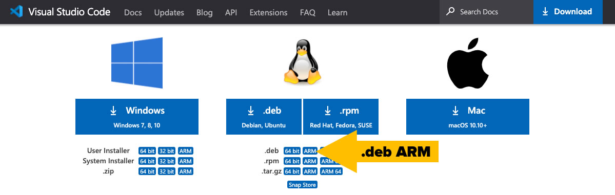Click the black Apple logo
This screenshot has width=615, height=195.
pos(467,63)
